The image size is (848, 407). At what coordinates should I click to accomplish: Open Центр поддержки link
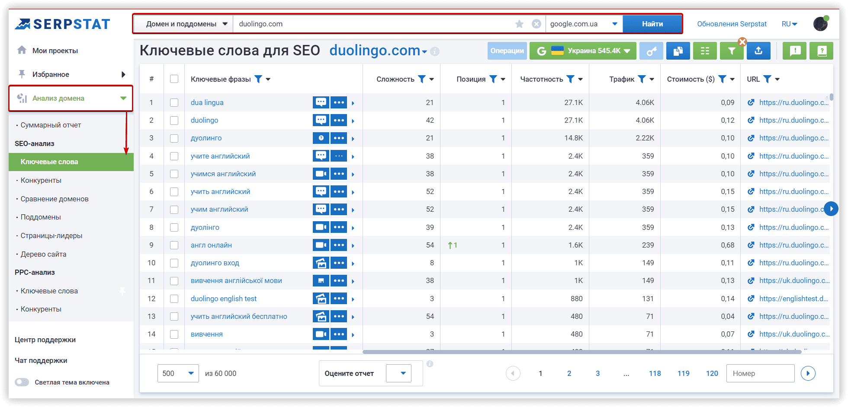(45, 340)
